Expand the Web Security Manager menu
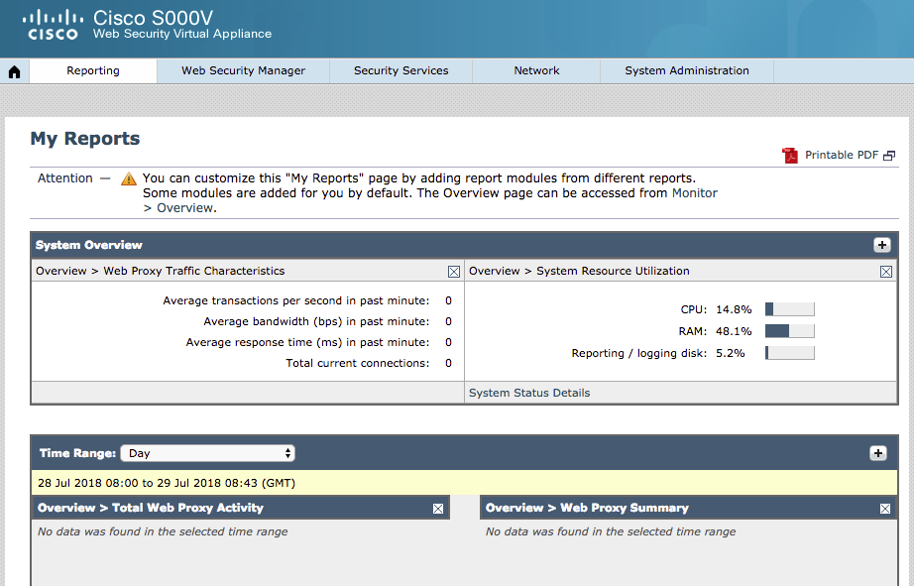This screenshot has height=586, width=914. [243, 71]
